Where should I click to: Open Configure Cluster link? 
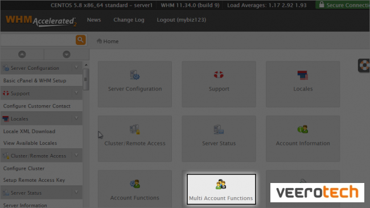[x=24, y=168]
